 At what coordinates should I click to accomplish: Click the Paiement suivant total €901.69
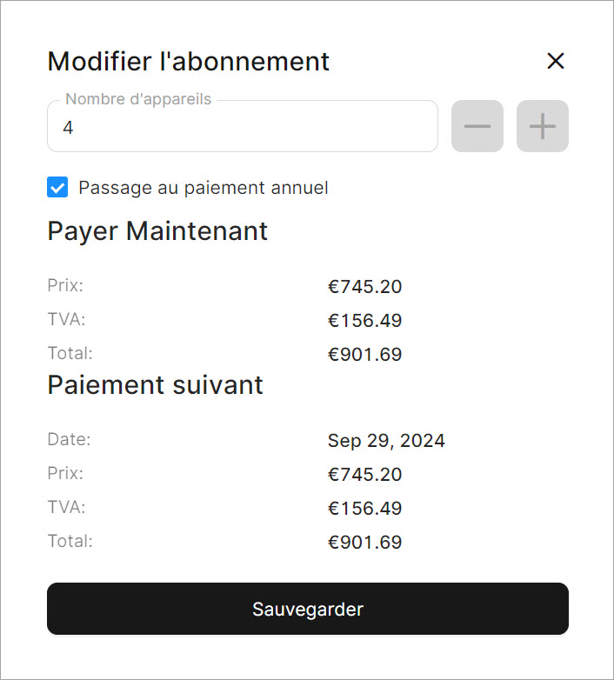point(364,543)
